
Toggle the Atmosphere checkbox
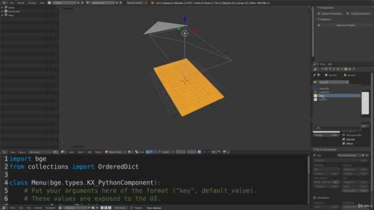click(315, 198)
